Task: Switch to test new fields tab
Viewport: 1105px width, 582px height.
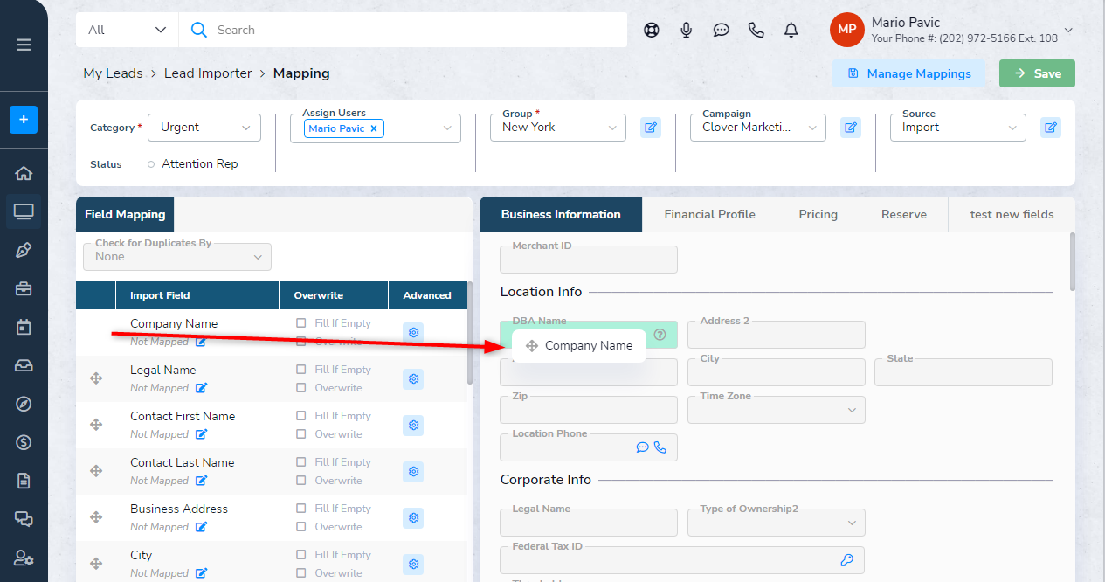Action: [x=1012, y=214]
